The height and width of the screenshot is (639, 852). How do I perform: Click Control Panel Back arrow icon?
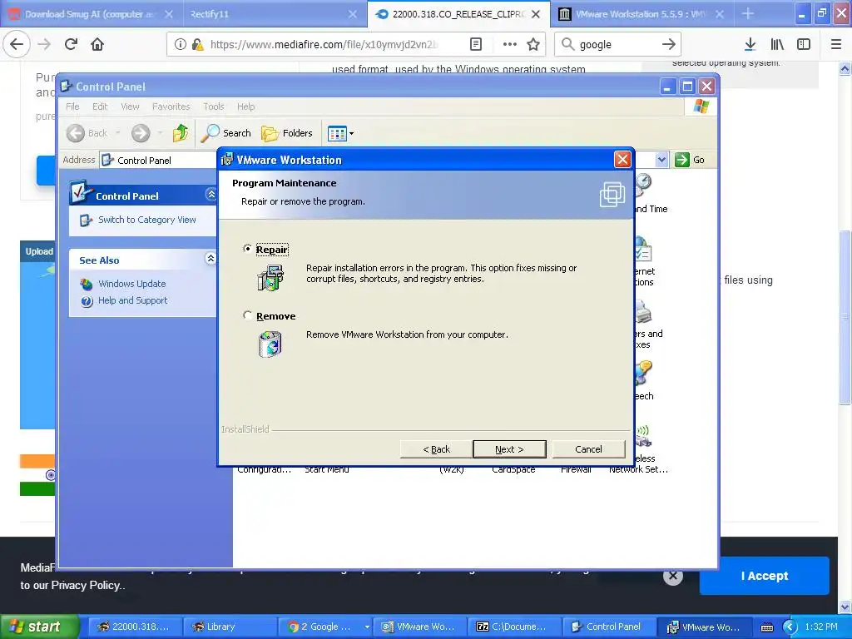click(x=76, y=133)
